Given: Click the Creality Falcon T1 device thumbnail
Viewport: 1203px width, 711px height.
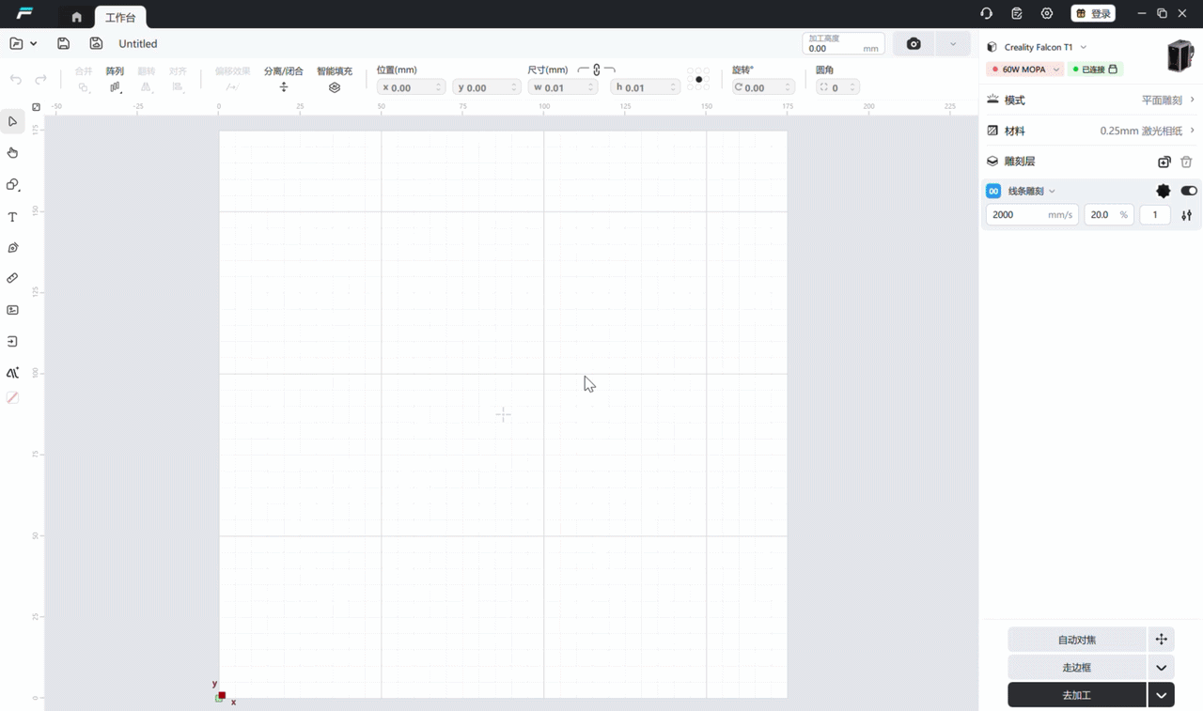Looking at the screenshot, I should click(x=1180, y=56).
